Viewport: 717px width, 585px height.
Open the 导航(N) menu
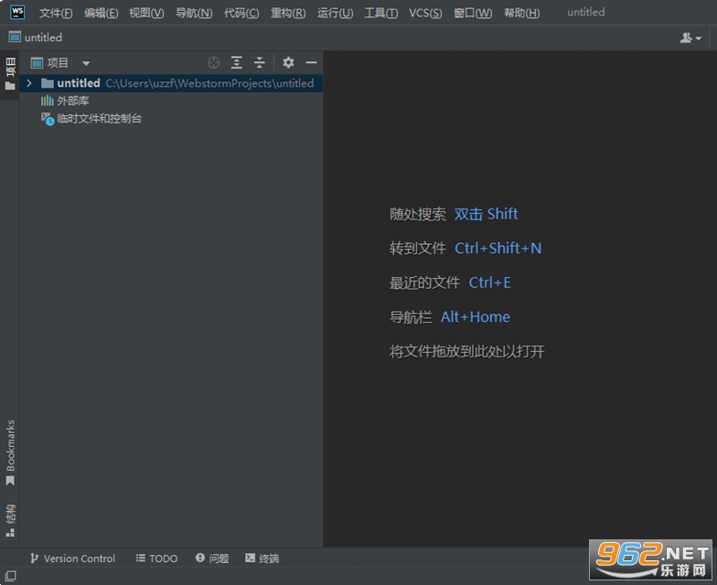pyautogui.click(x=194, y=13)
